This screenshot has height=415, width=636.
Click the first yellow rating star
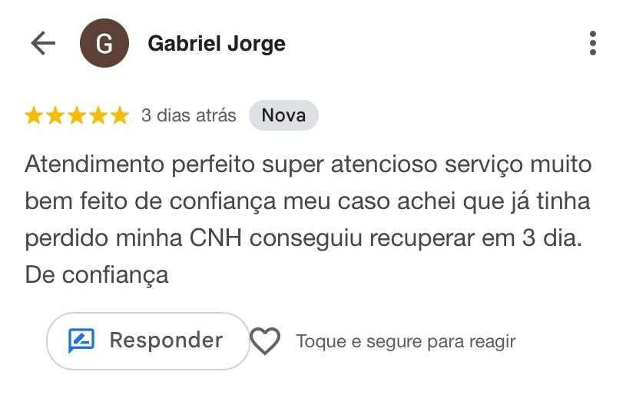pos(34,116)
